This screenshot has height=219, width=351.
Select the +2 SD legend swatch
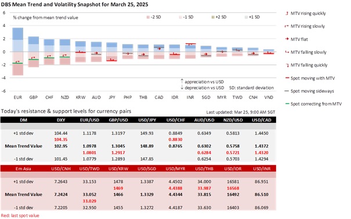[x=213, y=17]
